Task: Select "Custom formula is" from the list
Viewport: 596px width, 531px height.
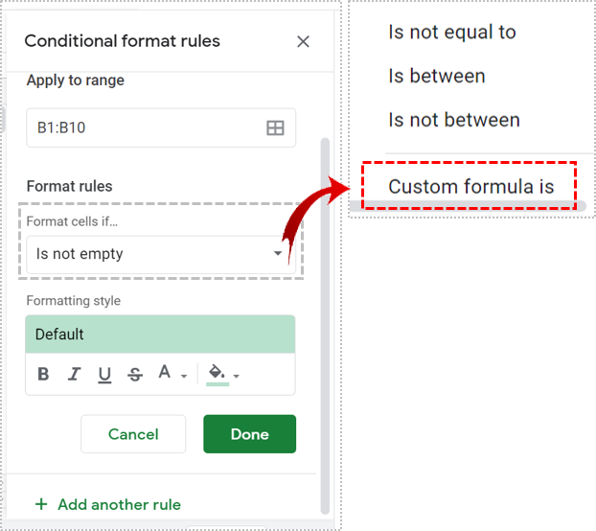Action: 470,186
